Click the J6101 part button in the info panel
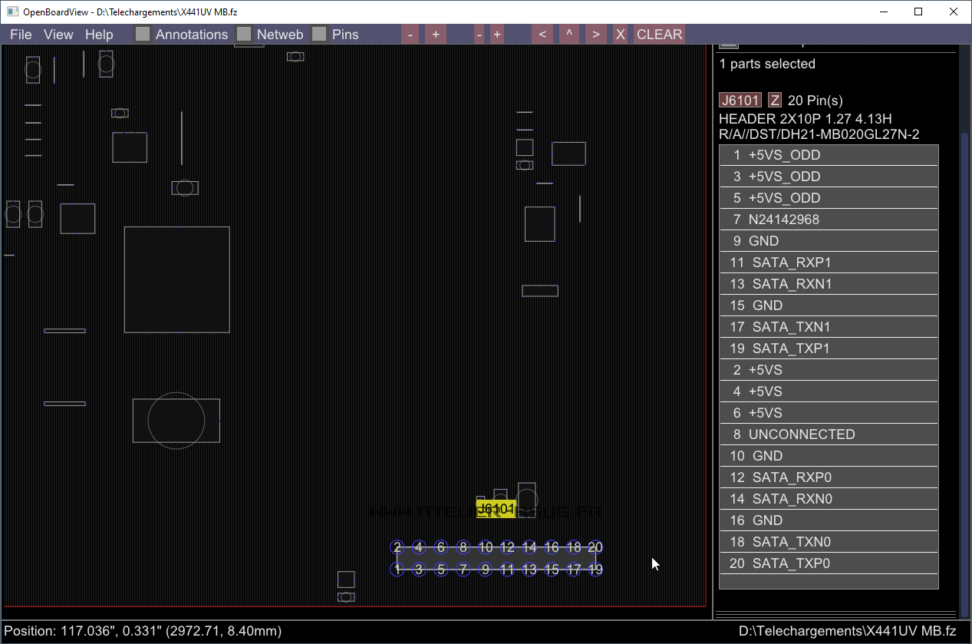Screen dimensions: 972x644 pos(740,101)
